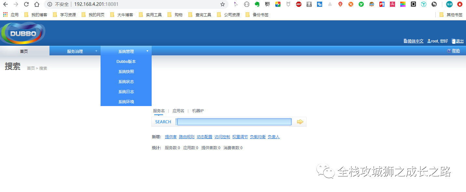Click the rainbow color-grid extension icon
This screenshot has width=466, height=192.
tap(403, 4)
